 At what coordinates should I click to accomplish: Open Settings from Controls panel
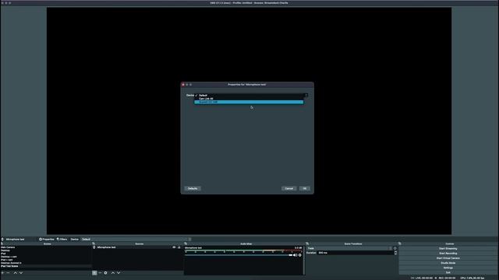pyautogui.click(x=448, y=268)
